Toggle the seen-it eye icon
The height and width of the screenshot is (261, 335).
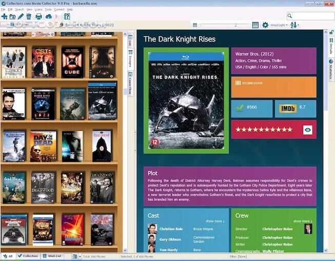[308, 130]
